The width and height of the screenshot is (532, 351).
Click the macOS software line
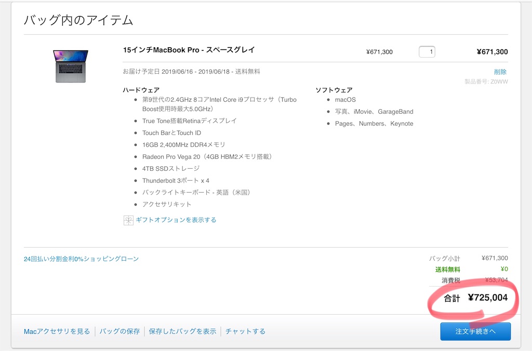345,100
